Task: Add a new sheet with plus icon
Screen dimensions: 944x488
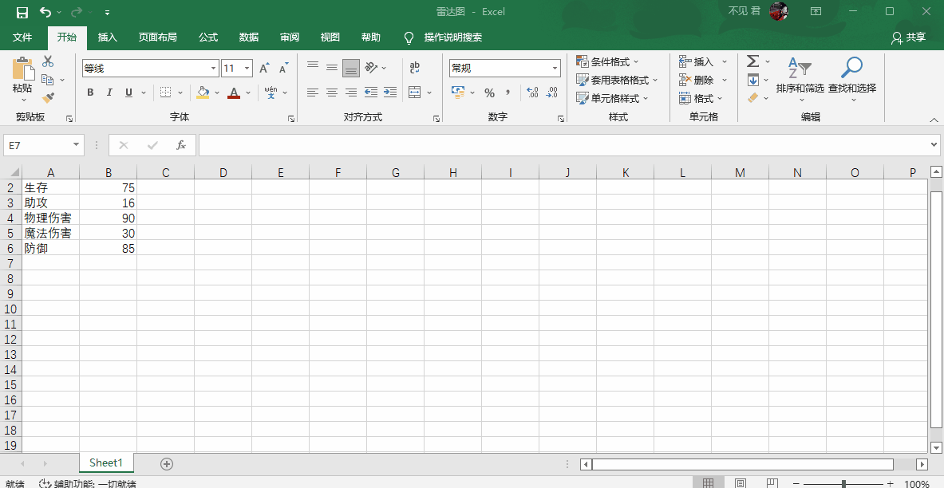Action: 167,463
